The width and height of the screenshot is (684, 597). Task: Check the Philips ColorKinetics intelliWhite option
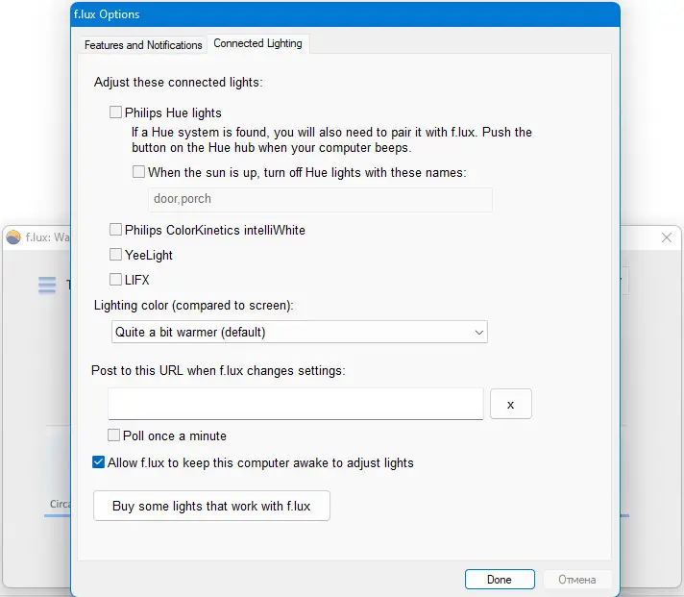[116, 230]
